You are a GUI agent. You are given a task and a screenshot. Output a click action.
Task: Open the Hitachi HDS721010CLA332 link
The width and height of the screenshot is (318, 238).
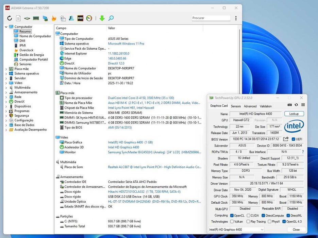coord(144,191)
